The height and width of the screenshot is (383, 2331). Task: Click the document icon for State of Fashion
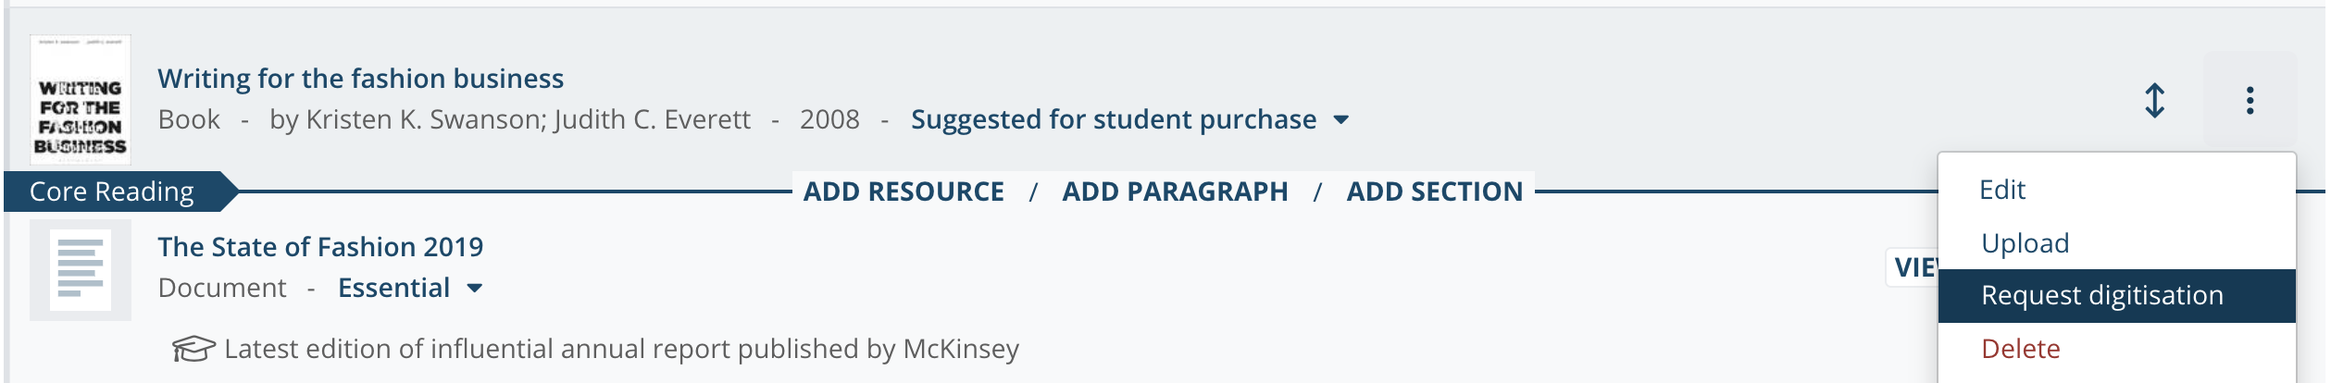(x=81, y=270)
